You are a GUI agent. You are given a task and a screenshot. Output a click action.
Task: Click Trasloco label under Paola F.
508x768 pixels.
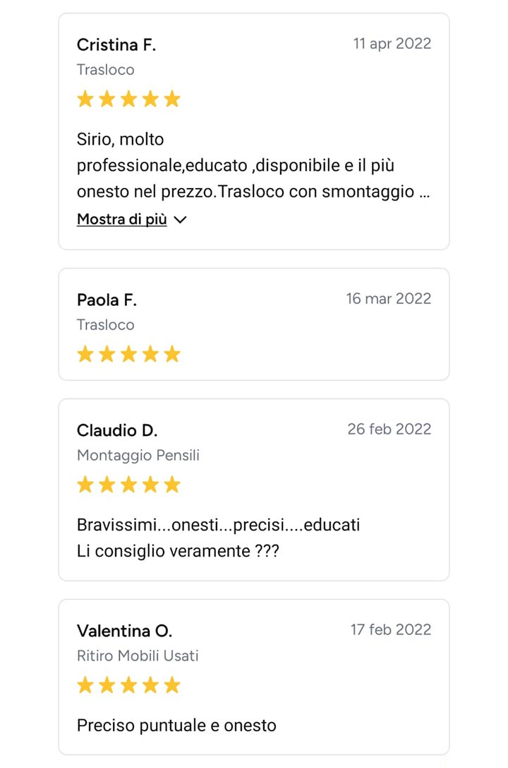[x=106, y=325]
